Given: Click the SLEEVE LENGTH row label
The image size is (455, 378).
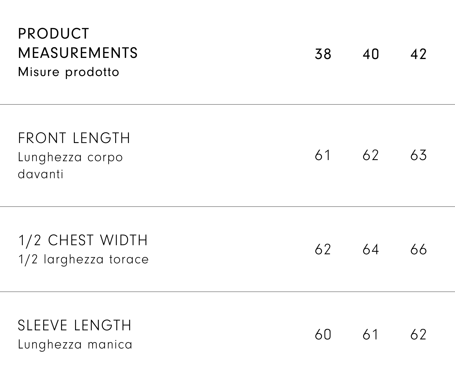Looking at the screenshot, I should (75, 325).
